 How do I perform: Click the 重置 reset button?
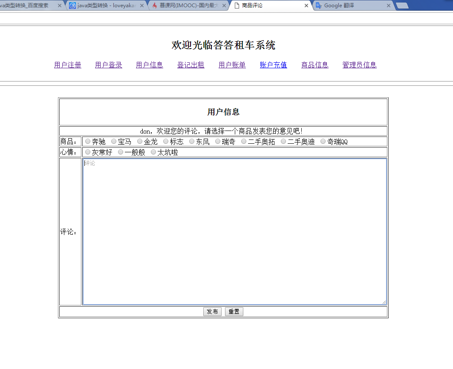pos(234,311)
